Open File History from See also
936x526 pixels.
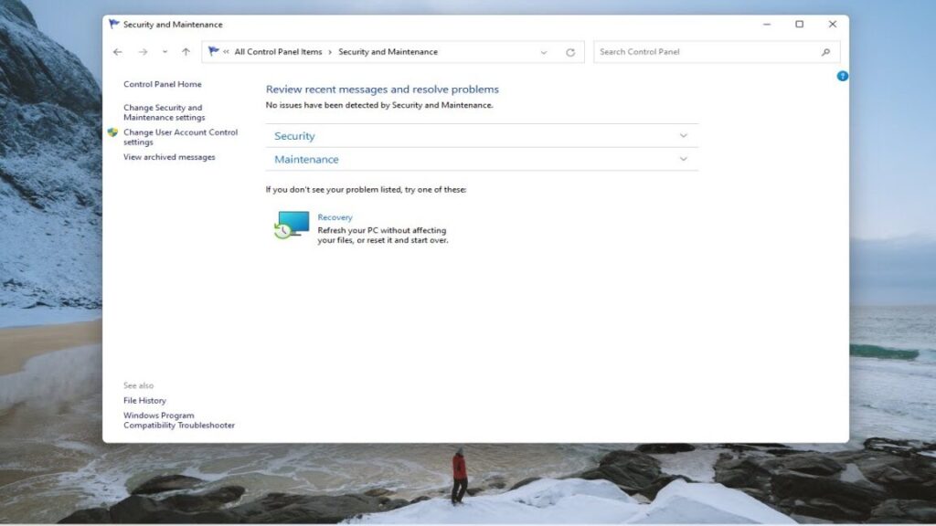point(144,400)
